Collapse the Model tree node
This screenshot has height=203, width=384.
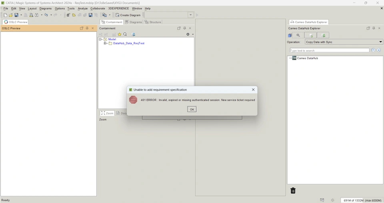pos(100,39)
